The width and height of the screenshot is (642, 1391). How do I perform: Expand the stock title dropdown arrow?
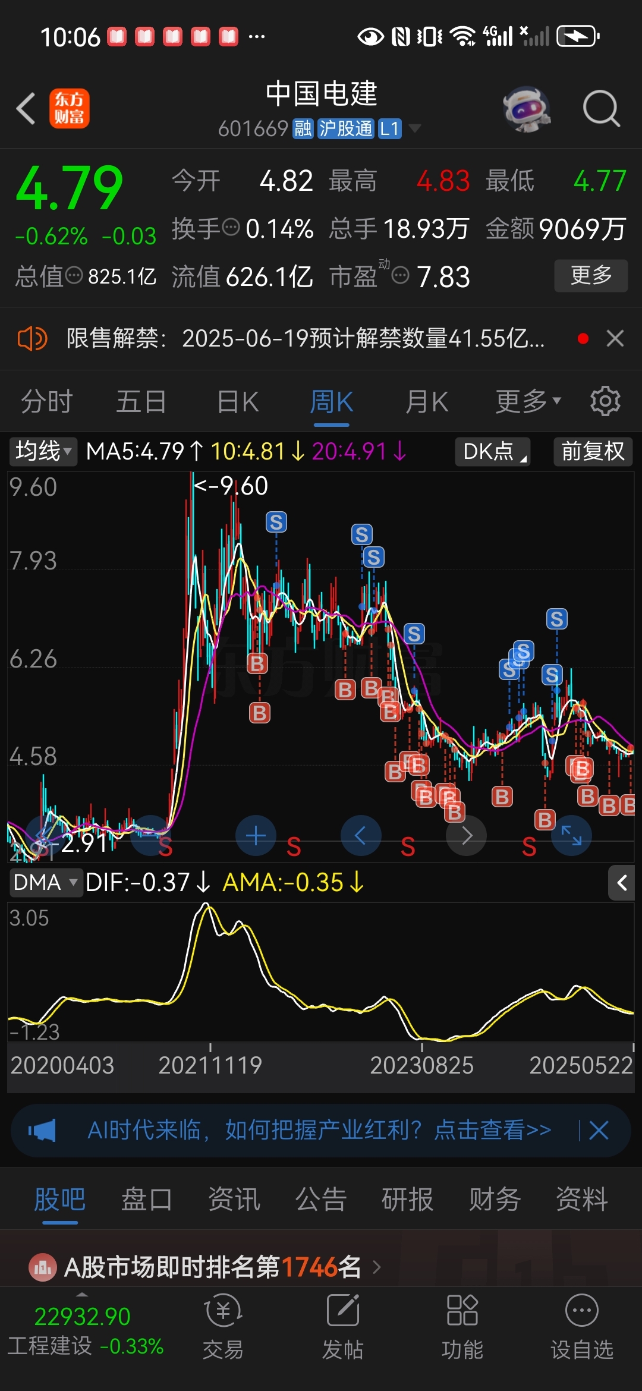click(x=414, y=128)
